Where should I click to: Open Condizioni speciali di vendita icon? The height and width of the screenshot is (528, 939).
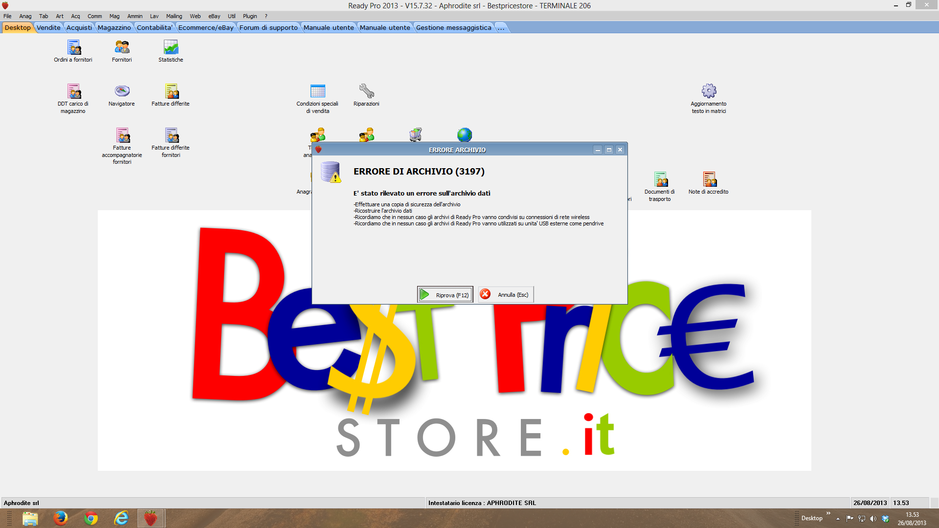pyautogui.click(x=317, y=91)
